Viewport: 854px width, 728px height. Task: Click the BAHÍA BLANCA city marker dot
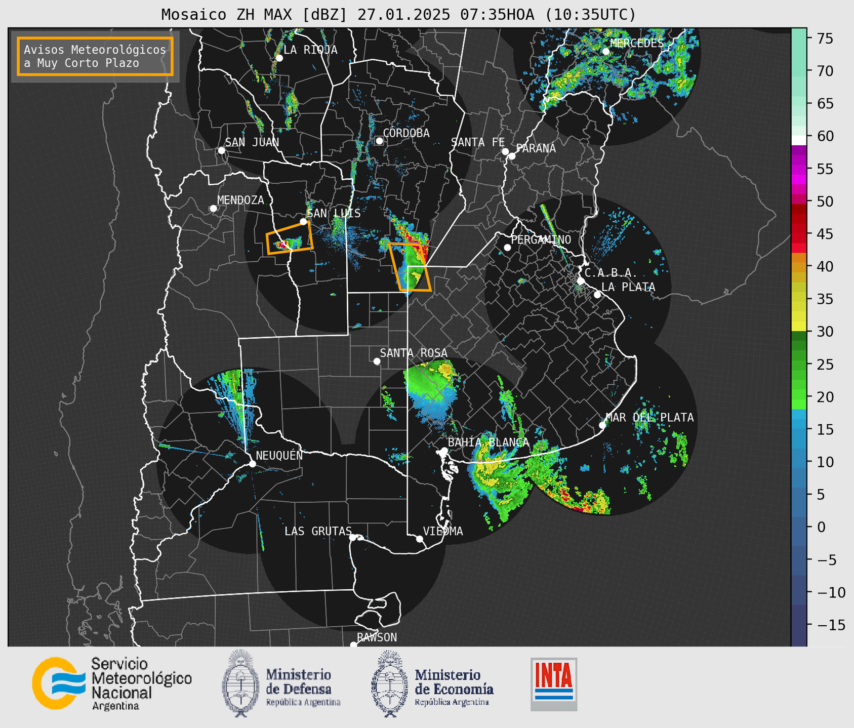tap(444, 451)
